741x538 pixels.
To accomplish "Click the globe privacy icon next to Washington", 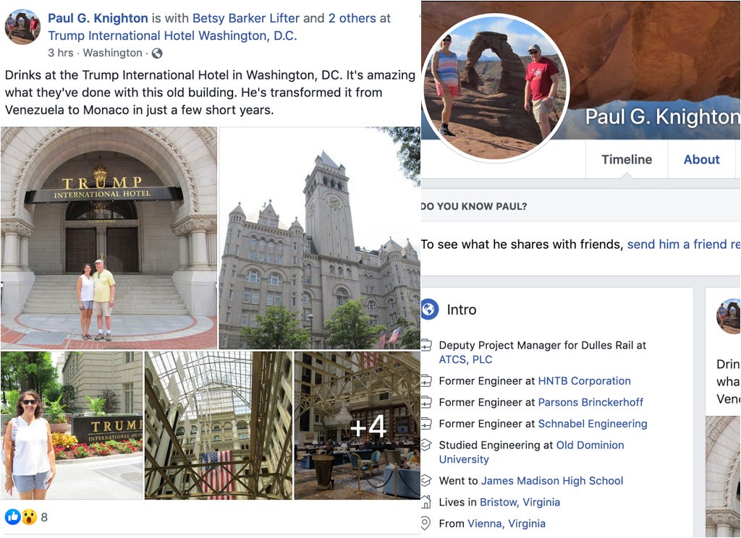I will point(157,54).
